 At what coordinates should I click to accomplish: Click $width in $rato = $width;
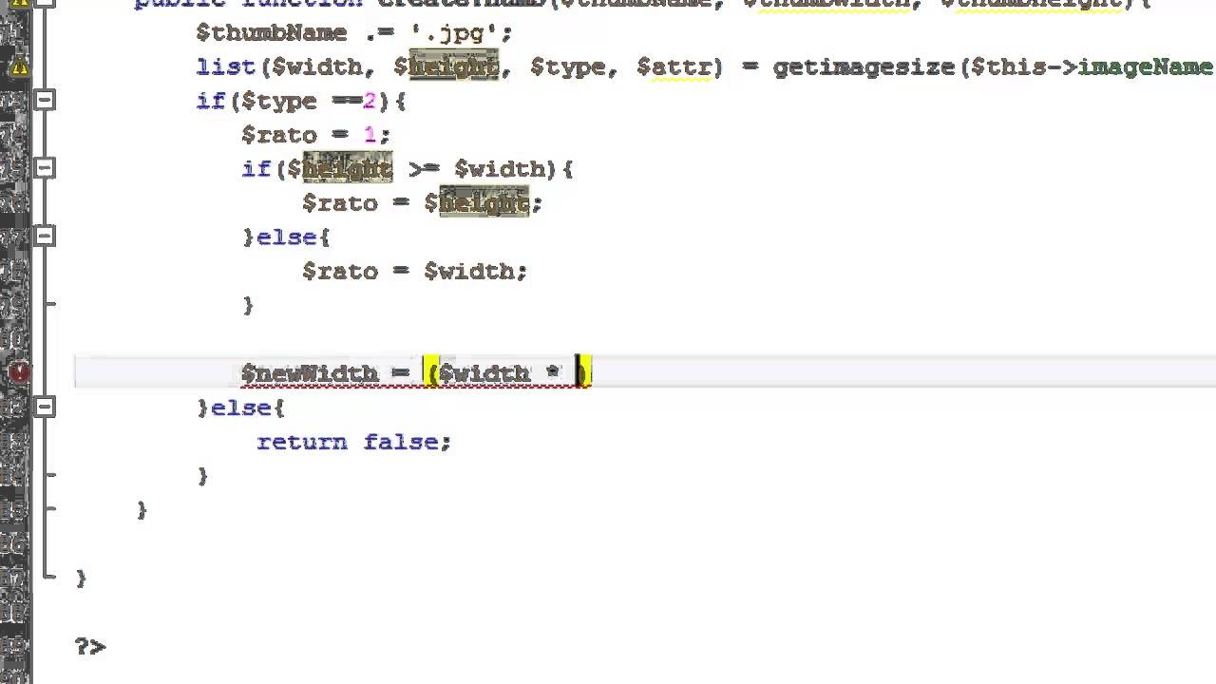[469, 271]
